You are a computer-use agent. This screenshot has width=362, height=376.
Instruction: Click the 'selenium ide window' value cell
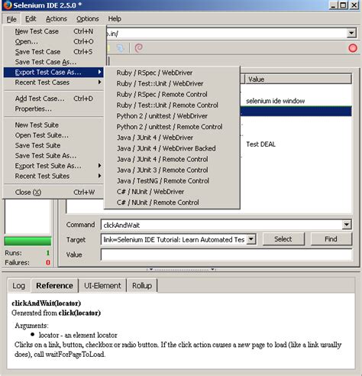[x=275, y=101]
